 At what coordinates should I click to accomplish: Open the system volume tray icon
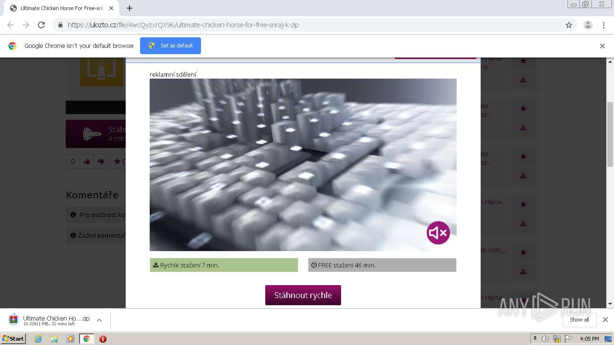545,339
